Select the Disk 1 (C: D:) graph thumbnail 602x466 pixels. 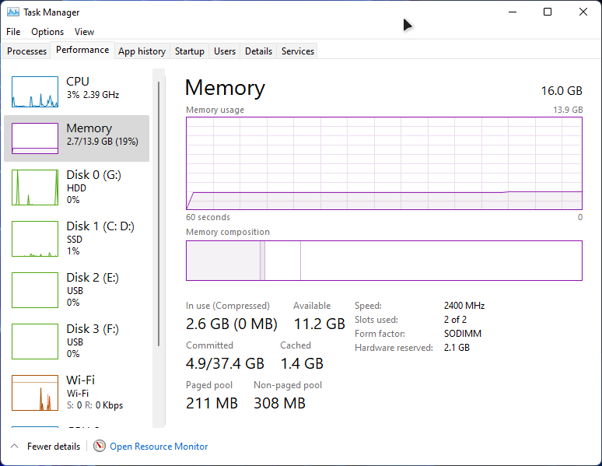point(35,239)
